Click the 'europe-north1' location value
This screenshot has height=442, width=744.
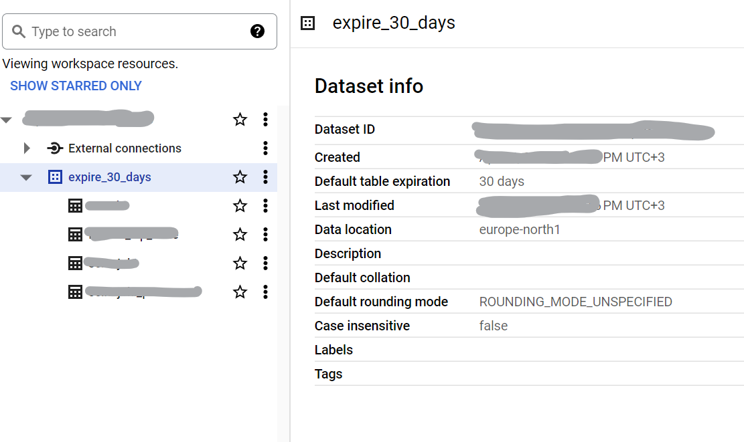520,230
